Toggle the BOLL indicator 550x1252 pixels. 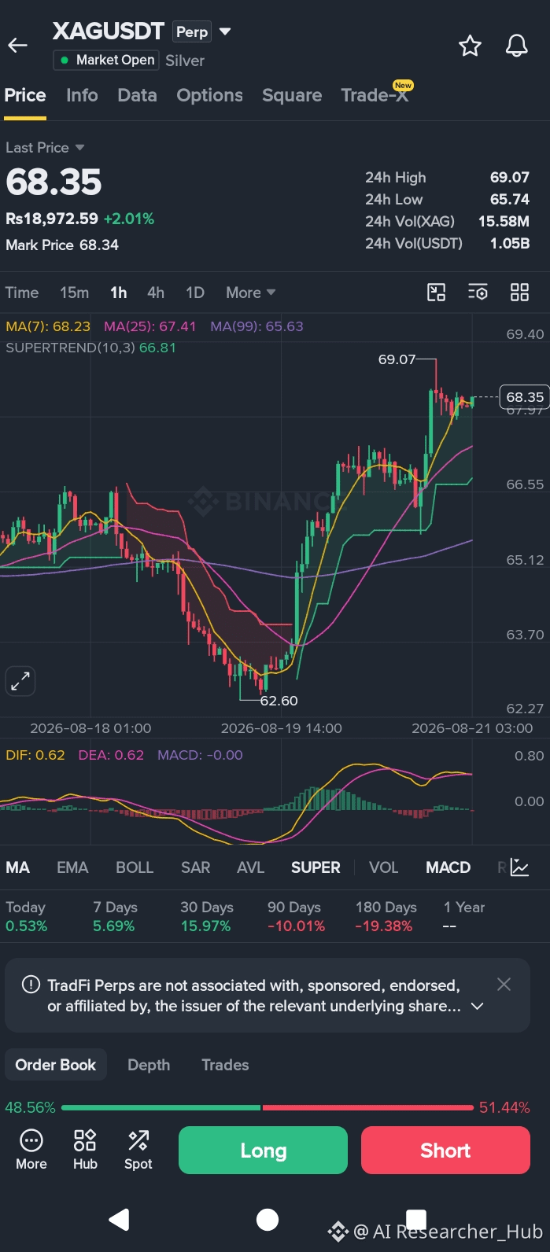(135, 867)
